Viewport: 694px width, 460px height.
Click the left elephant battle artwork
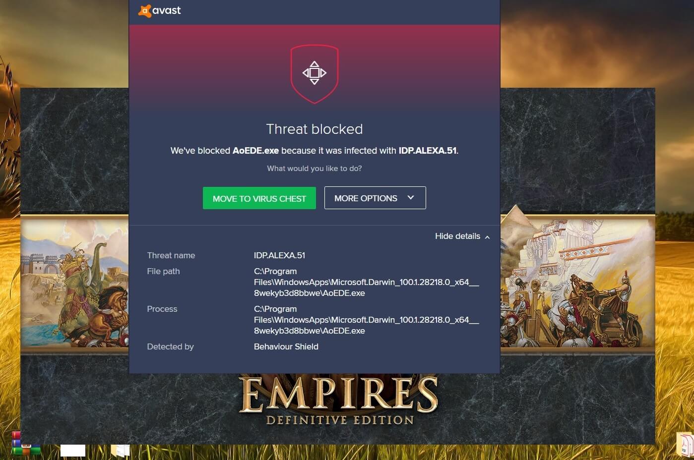[x=75, y=283]
